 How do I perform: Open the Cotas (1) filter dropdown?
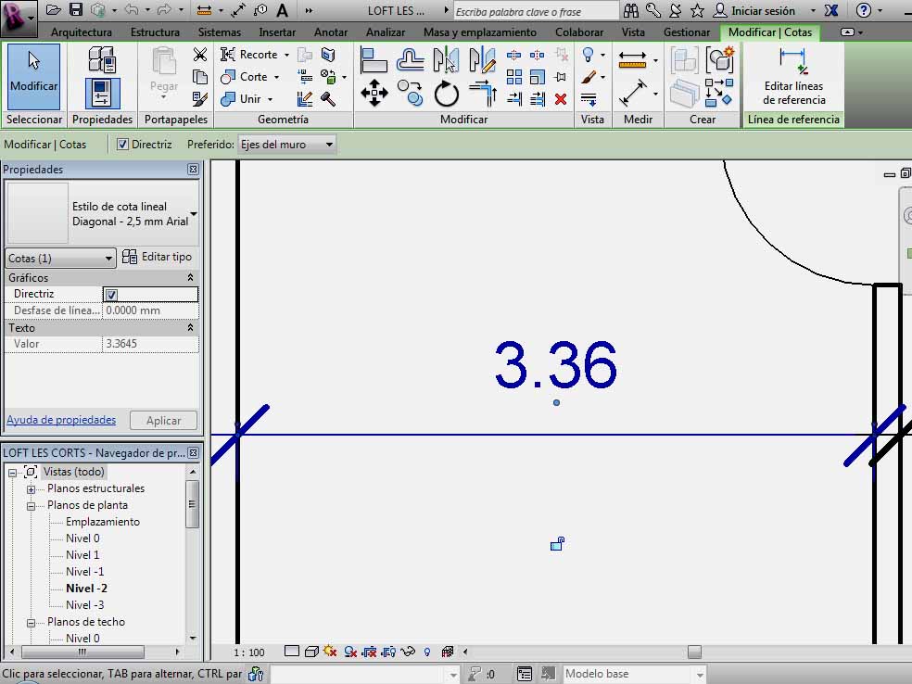click(x=60, y=258)
